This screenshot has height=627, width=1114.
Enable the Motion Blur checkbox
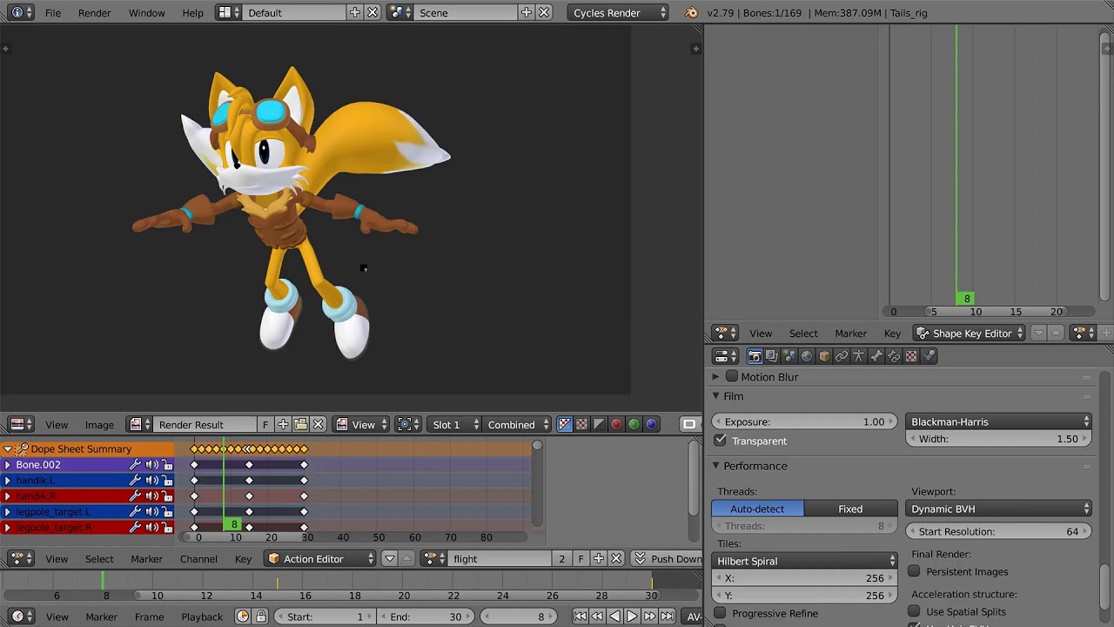732,377
